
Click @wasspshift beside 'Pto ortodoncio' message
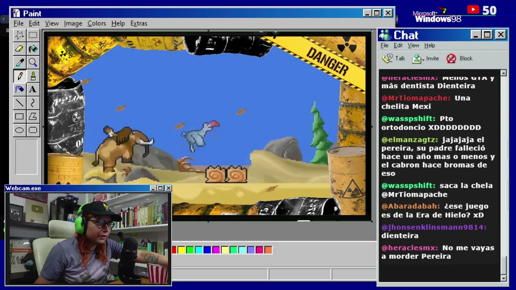[408, 119]
